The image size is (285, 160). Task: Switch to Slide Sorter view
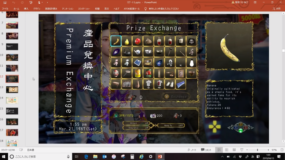click(x=227, y=150)
